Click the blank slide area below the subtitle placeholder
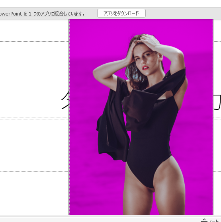Viewport: 221px width, 222px height. 34,193
